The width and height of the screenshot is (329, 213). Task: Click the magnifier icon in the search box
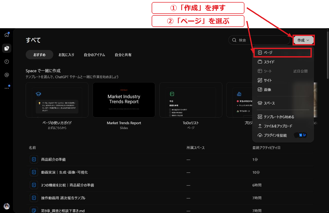click(234, 40)
